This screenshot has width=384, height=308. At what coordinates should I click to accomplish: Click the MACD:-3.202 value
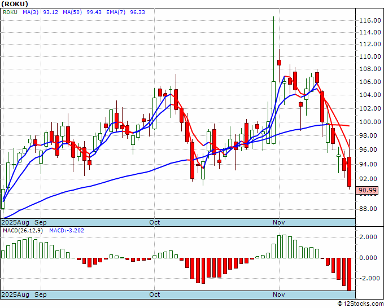[x=67, y=231]
